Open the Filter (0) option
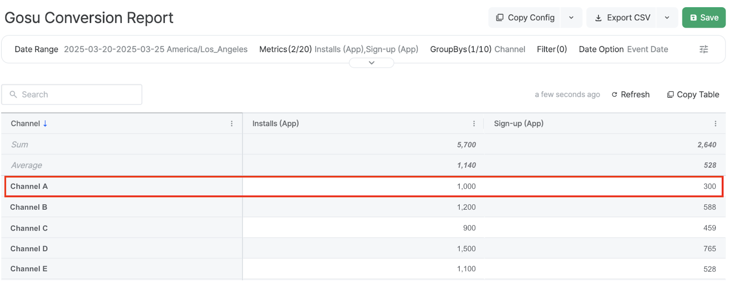This screenshot has height=283, width=729. click(x=552, y=49)
